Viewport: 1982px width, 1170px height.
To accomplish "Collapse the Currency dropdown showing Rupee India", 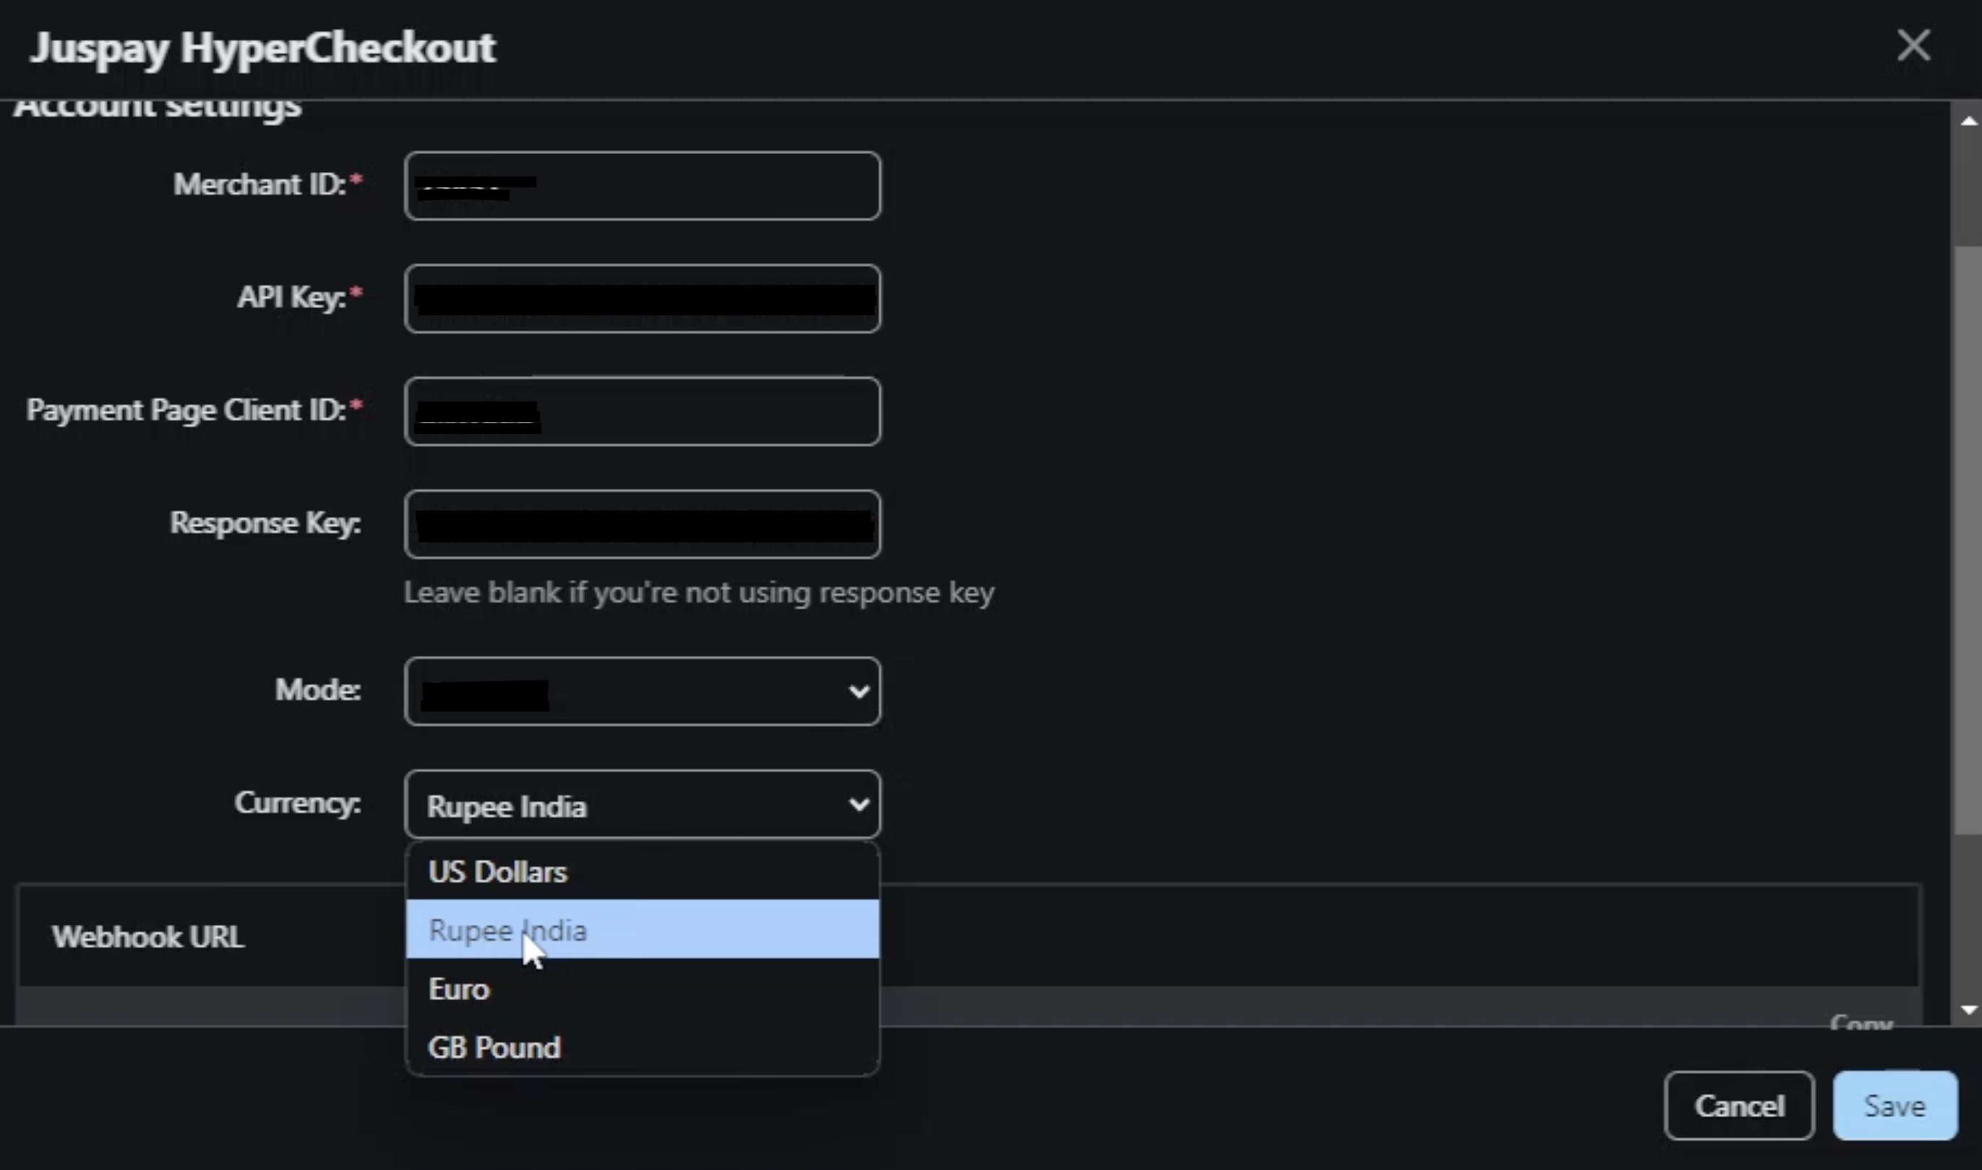I will coord(643,804).
